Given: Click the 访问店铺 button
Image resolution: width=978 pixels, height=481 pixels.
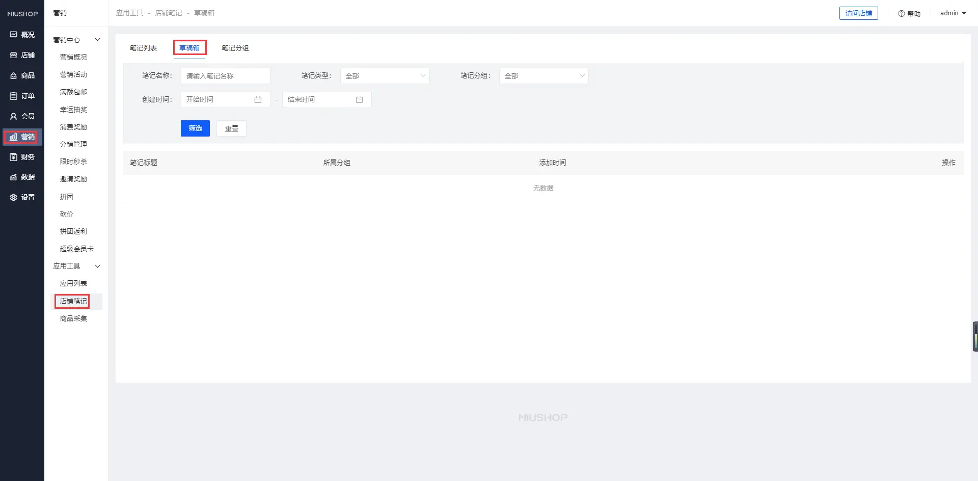Looking at the screenshot, I should (x=858, y=13).
